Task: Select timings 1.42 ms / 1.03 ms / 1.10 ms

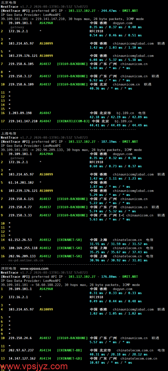Action: pos(116,48)
